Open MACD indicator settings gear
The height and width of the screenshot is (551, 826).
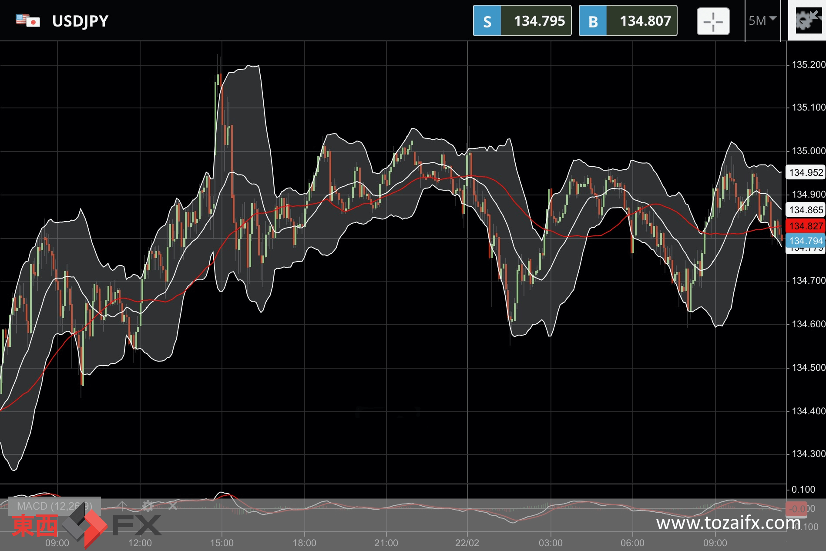pyautogui.click(x=148, y=506)
